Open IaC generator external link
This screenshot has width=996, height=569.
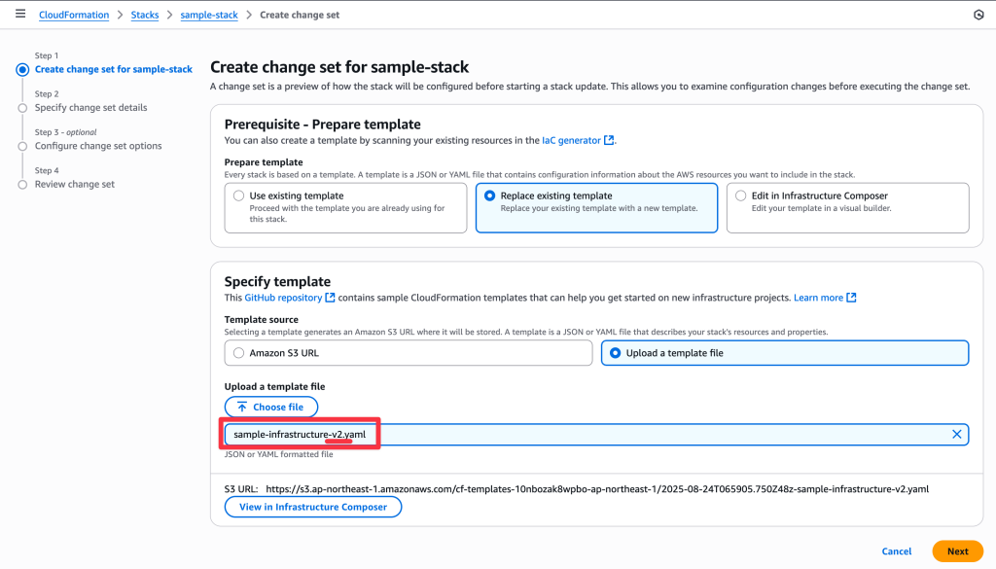578,140
